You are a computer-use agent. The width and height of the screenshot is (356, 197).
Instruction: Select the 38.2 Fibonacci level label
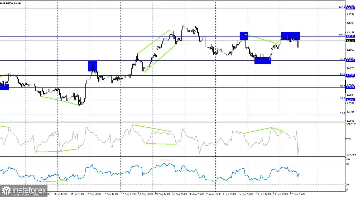(x=343, y=98)
